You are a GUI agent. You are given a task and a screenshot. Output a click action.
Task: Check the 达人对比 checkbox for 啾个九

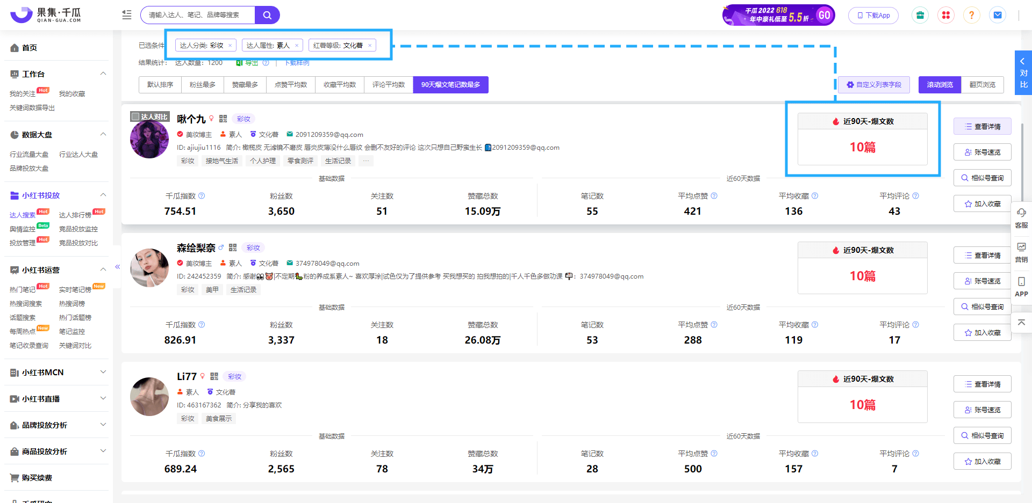tap(135, 116)
